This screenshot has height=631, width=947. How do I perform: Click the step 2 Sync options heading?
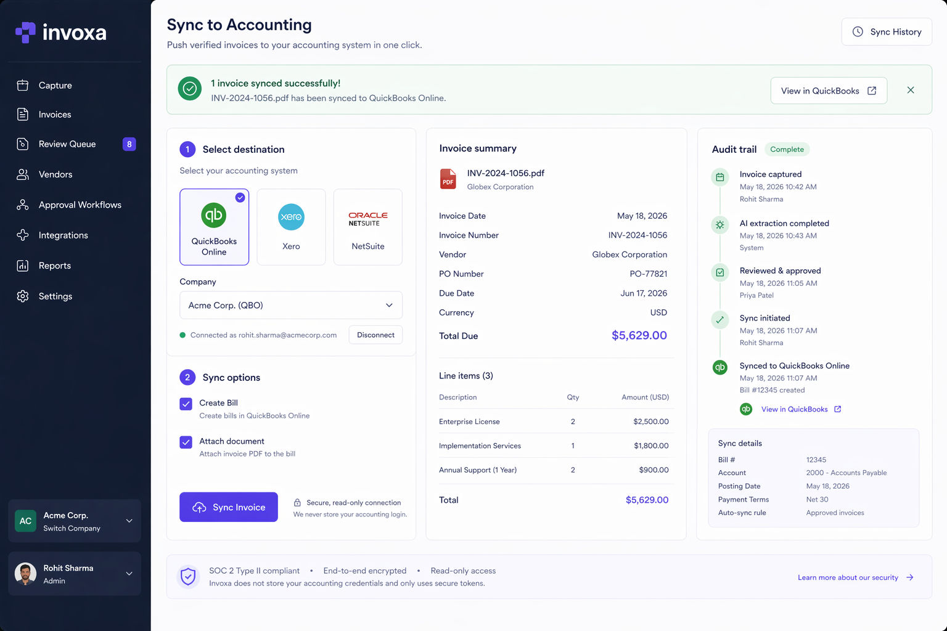coord(231,377)
